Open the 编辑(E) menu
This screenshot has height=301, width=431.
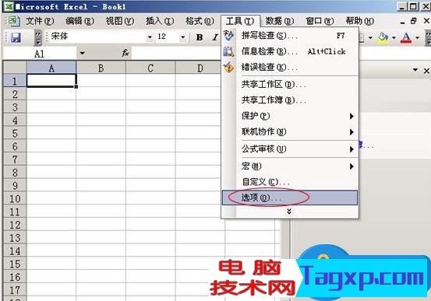pyautogui.click(x=79, y=21)
